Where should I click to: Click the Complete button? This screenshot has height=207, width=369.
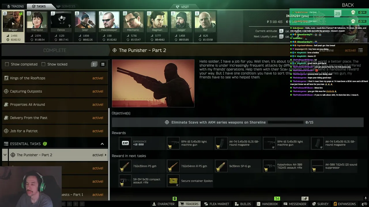tap(55, 50)
